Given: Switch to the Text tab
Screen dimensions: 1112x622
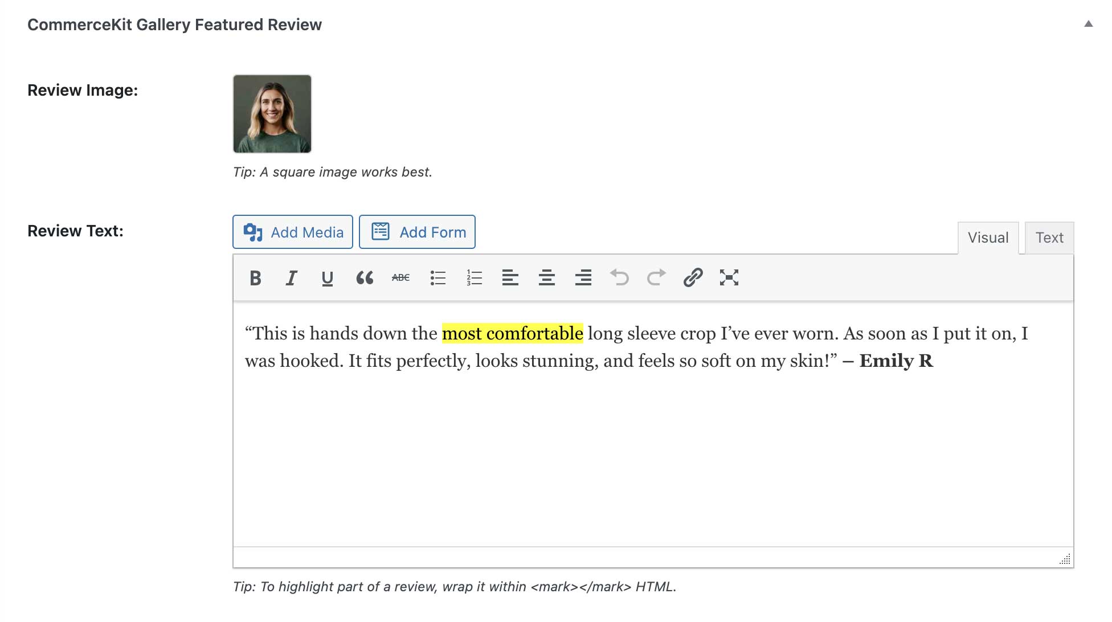Looking at the screenshot, I should click(x=1049, y=238).
